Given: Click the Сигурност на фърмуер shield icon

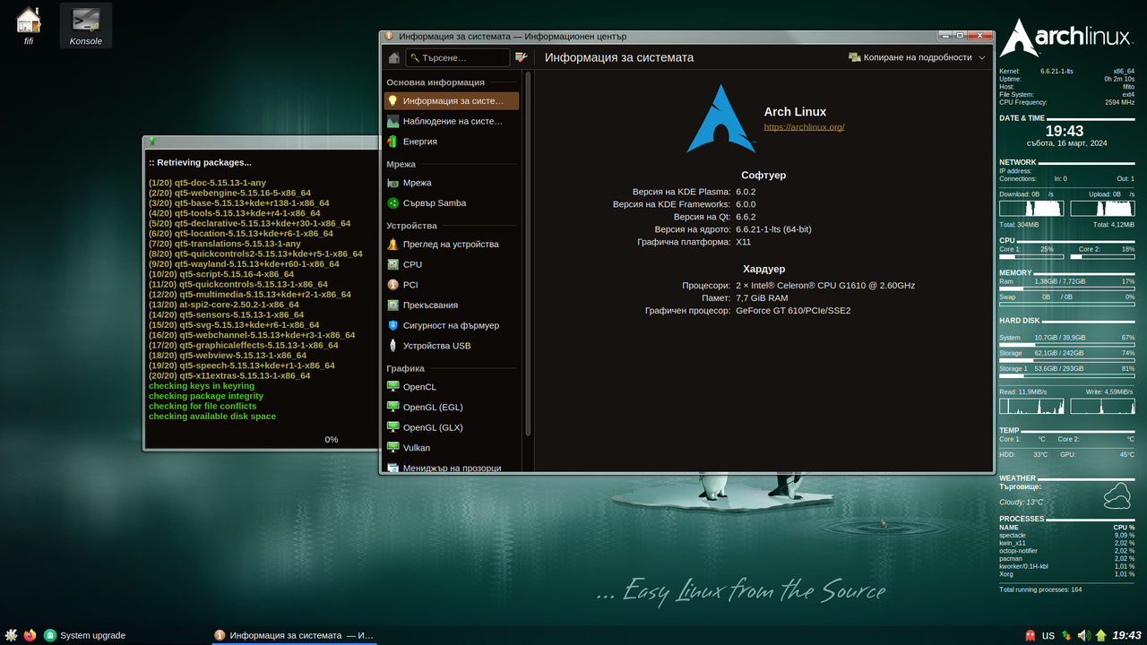Looking at the screenshot, I should pos(392,325).
